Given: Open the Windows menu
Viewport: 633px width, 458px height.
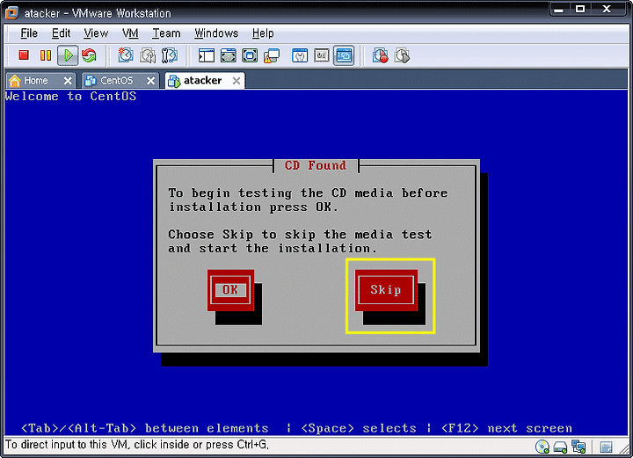Looking at the screenshot, I should (x=216, y=33).
